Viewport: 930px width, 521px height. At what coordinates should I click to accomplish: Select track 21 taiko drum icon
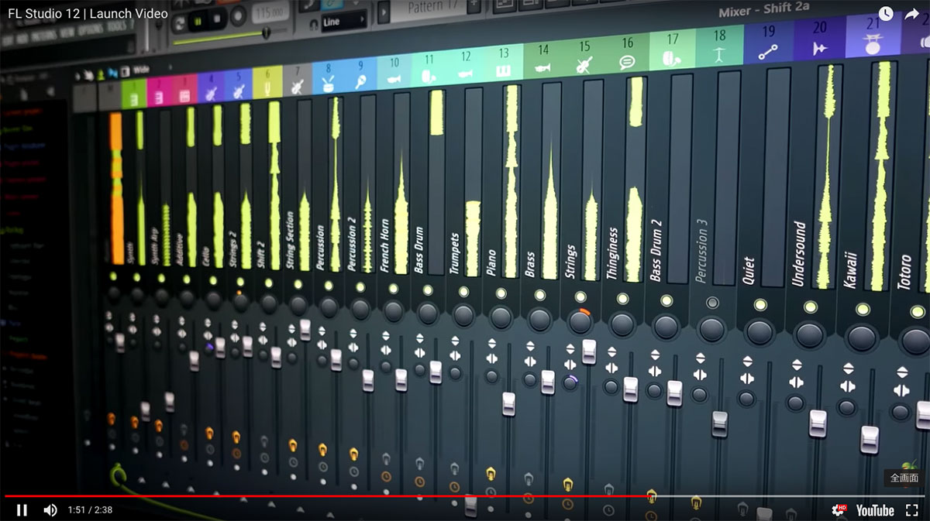click(x=873, y=45)
